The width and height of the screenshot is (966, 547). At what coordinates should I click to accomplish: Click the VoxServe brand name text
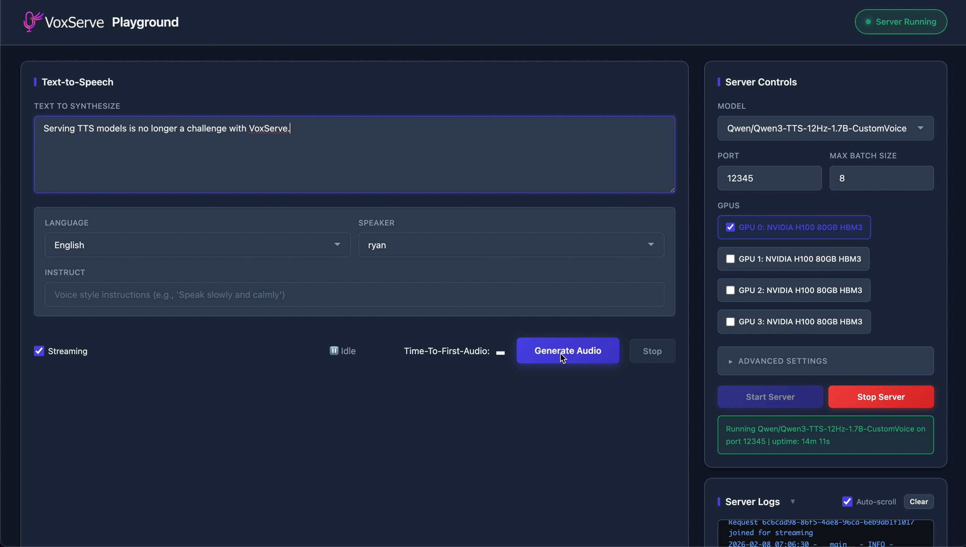click(x=74, y=22)
